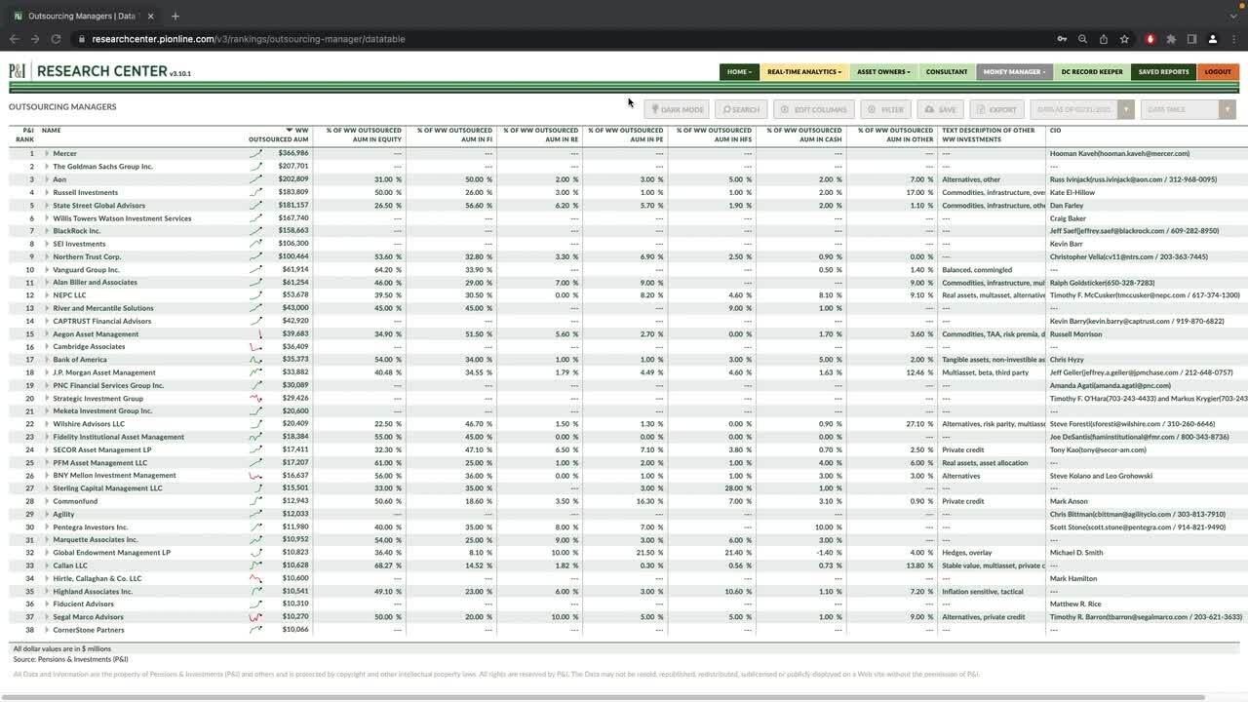The width and height of the screenshot is (1248, 702).
Task: Open Callan LLC trend sparkline
Action: click(x=255, y=565)
